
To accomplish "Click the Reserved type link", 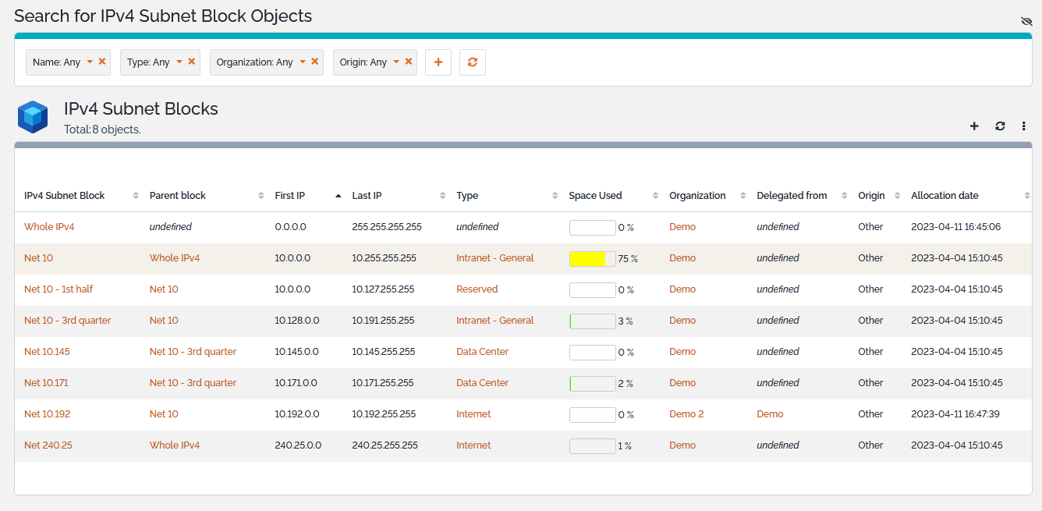I will click(x=477, y=289).
